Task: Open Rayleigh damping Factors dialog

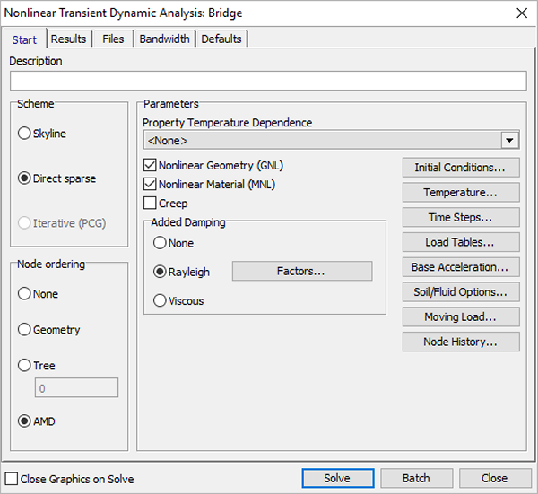Action: pos(301,271)
